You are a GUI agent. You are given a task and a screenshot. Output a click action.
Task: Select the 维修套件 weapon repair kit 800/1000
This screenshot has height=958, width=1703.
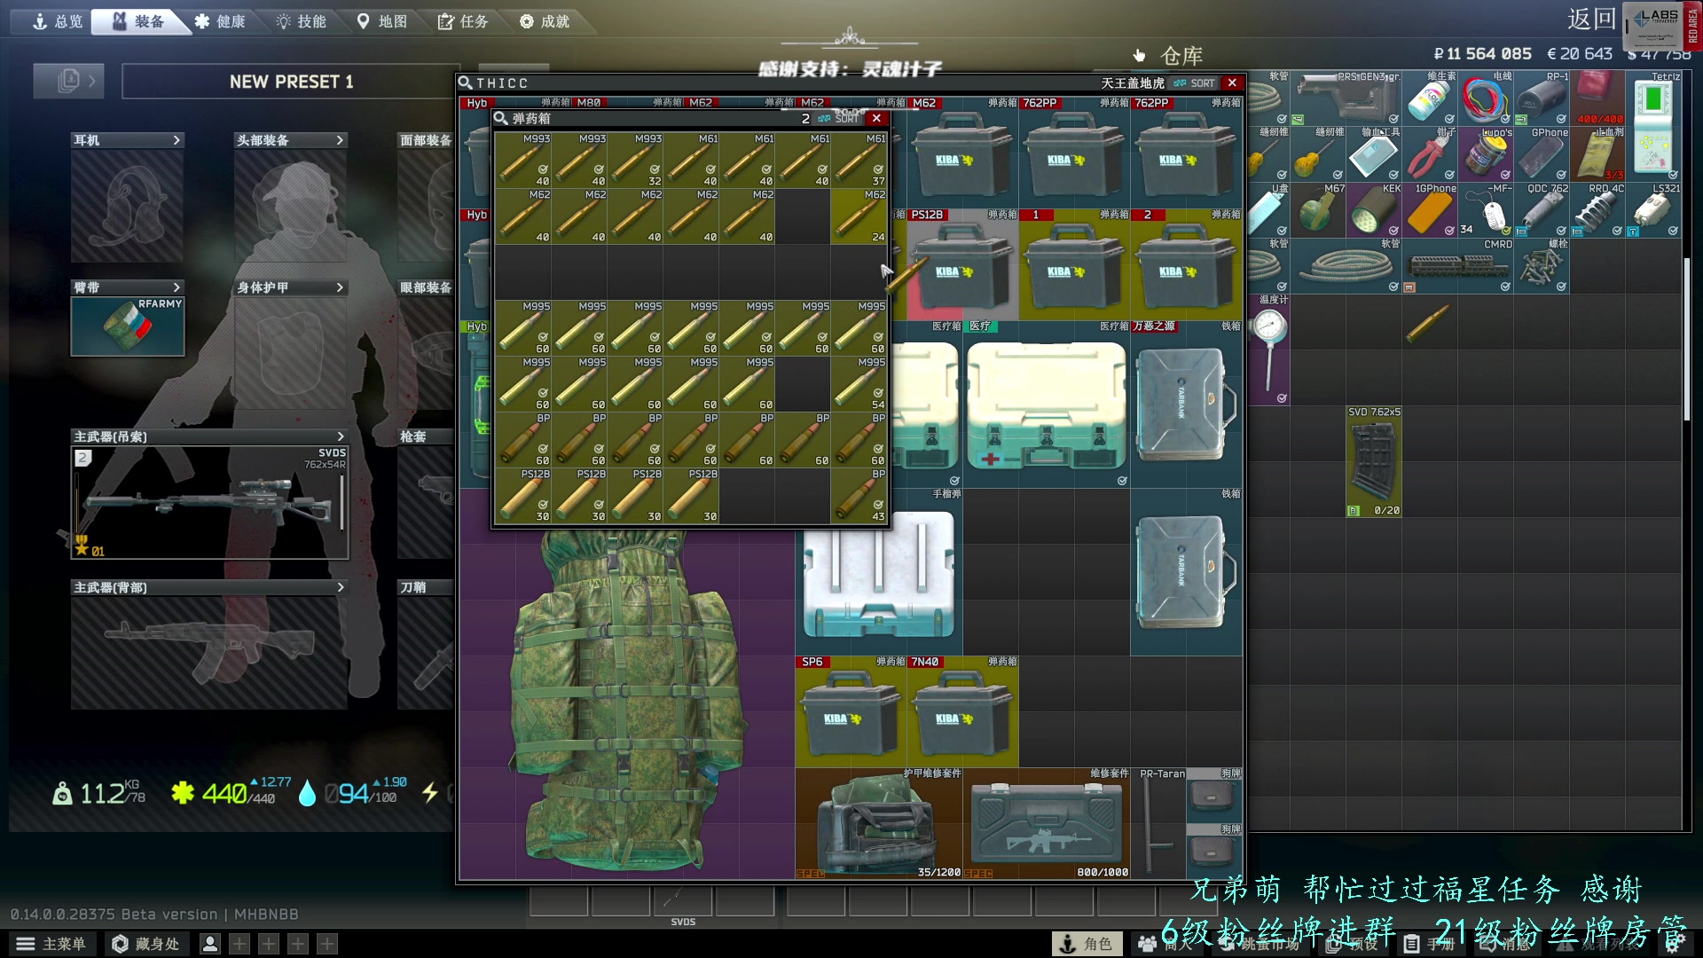(x=1047, y=823)
